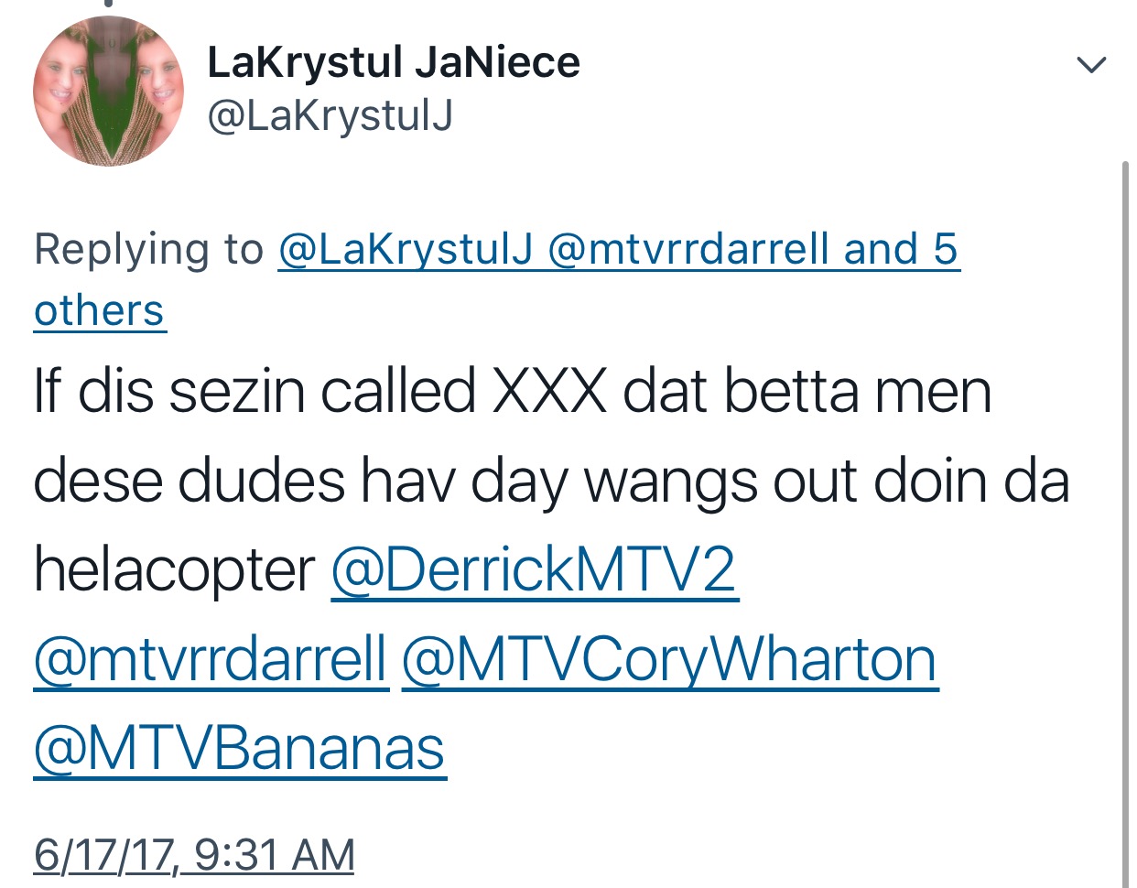The image size is (1137, 888).
Task: Click the @LaKrystulJ handle below the name
Action: [330, 116]
